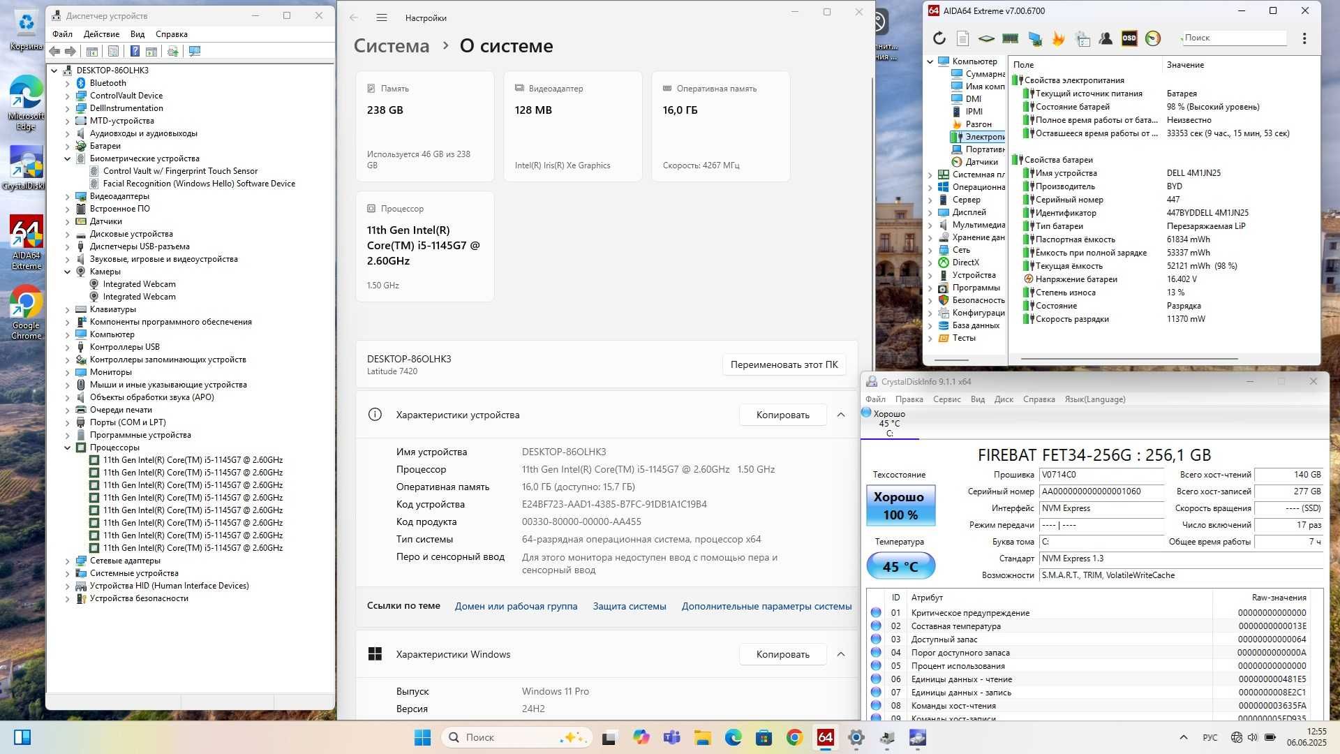This screenshot has height=754, width=1340.
Task: Click the update driver icon in Device Manager
Action: (172, 51)
